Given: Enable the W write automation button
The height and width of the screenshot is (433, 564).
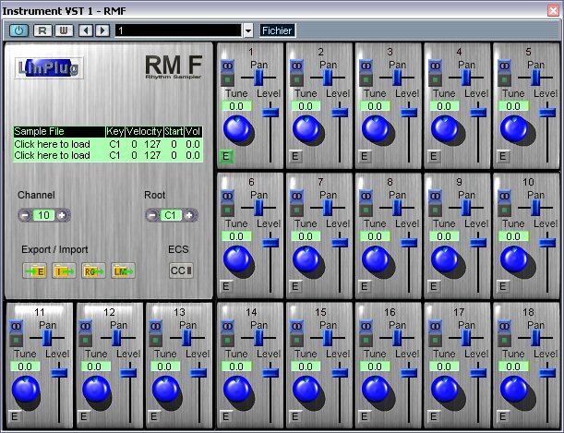Looking at the screenshot, I should (64, 30).
